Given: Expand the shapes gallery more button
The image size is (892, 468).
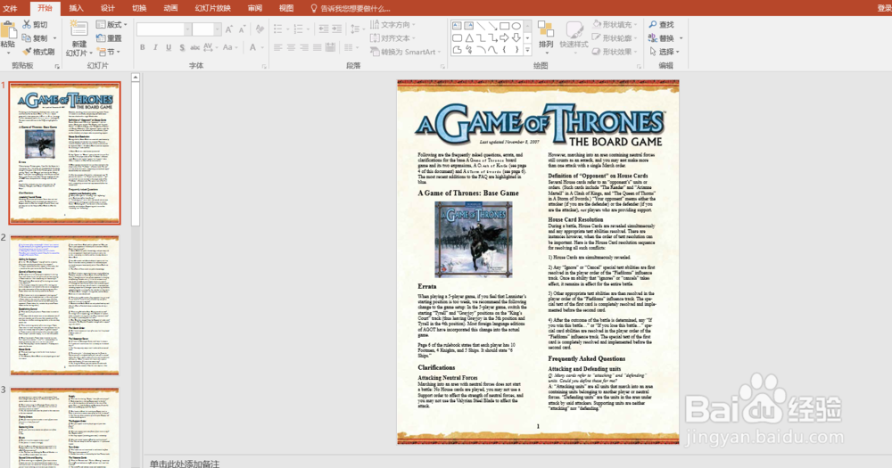Looking at the screenshot, I should click(x=527, y=51).
